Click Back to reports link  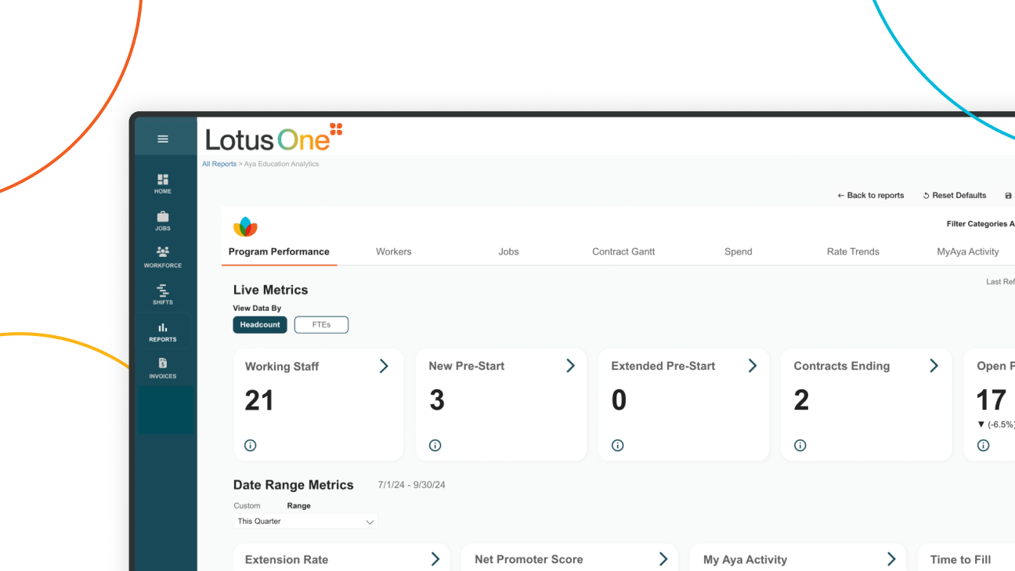tap(870, 196)
